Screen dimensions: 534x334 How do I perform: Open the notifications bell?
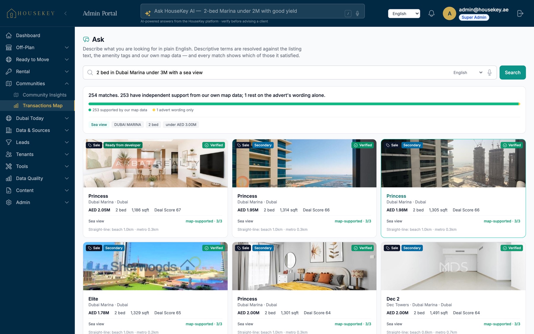coord(431,13)
